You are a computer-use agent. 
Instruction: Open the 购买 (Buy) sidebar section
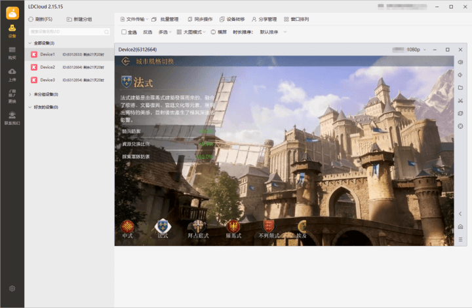coord(12,53)
